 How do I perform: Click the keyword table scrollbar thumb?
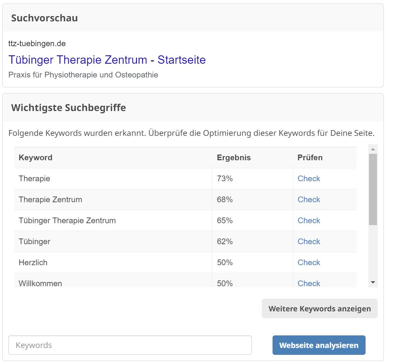click(373, 189)
